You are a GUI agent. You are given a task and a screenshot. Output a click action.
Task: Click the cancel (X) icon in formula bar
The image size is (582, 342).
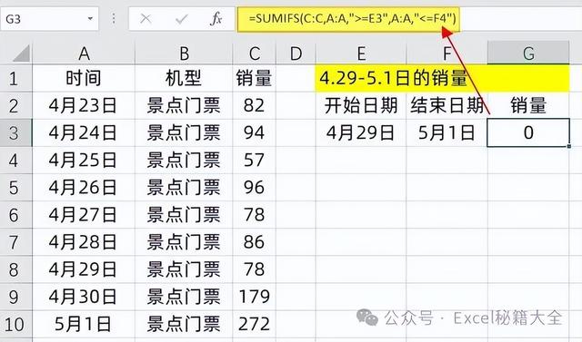click(x=145, y=18)
